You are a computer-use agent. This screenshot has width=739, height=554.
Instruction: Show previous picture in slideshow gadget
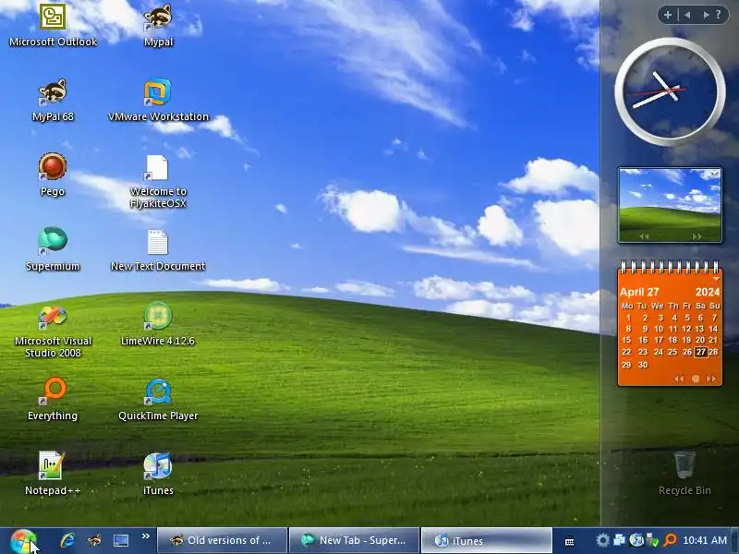click(x=644, y=236)
